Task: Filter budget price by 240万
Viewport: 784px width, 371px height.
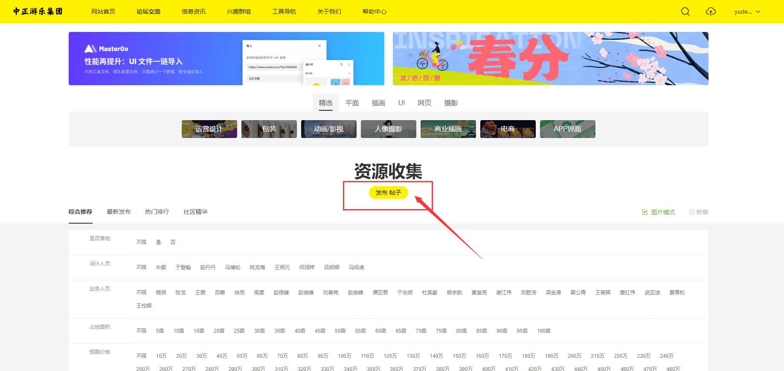Action: pyautogui.click(x=667, y=356)
